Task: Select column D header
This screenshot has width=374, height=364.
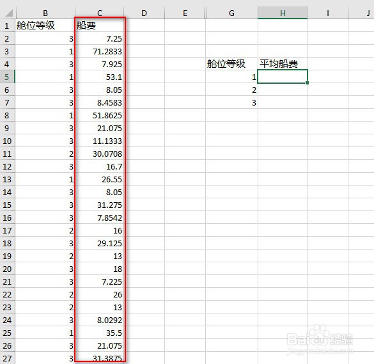Action: pyautogui.click(x=144, y=13)
